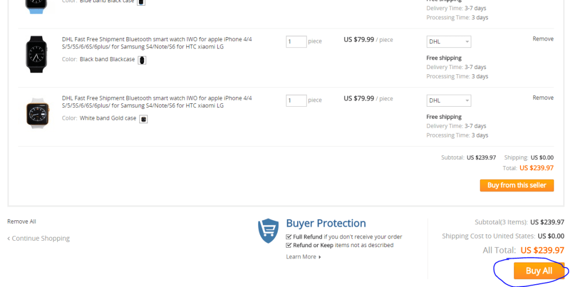
Task: Open DHL shipping dropdown for black watch
Action: (448, 42)
